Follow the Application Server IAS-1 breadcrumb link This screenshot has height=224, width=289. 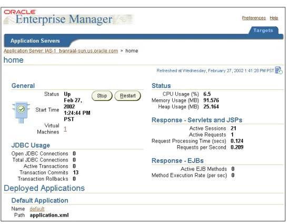coord(61,50)
